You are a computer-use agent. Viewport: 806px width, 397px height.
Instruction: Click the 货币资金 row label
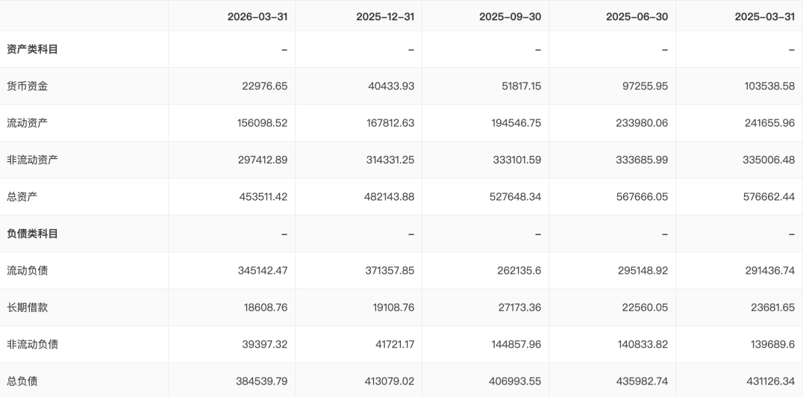click(28, 87)
